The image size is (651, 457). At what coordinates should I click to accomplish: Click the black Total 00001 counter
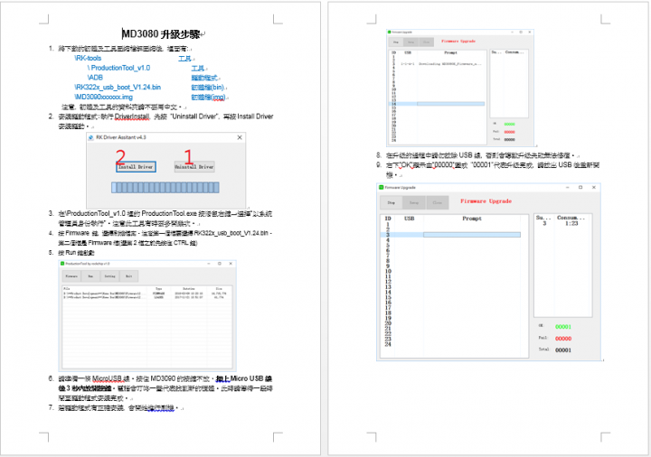click(x=563, y=350)
